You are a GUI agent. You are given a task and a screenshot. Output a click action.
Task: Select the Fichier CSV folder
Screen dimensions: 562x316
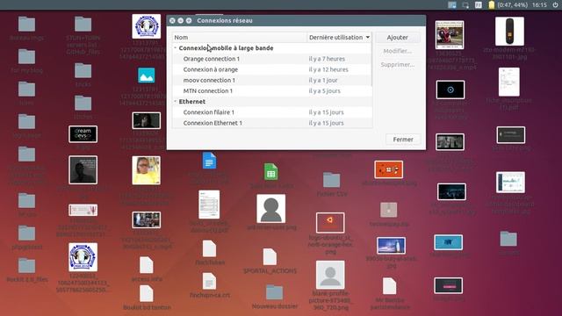[x=332, y=180]
